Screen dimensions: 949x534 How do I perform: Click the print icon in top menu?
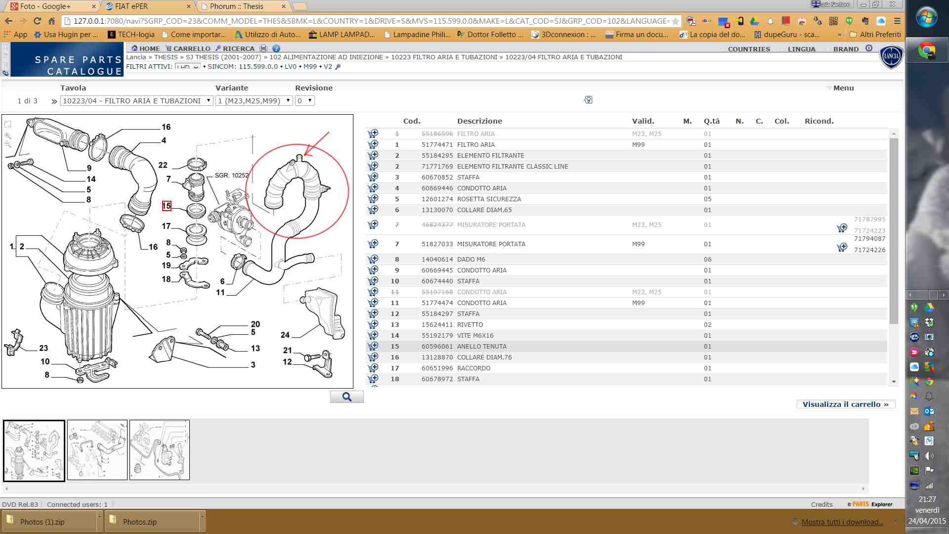coord(263,48)
